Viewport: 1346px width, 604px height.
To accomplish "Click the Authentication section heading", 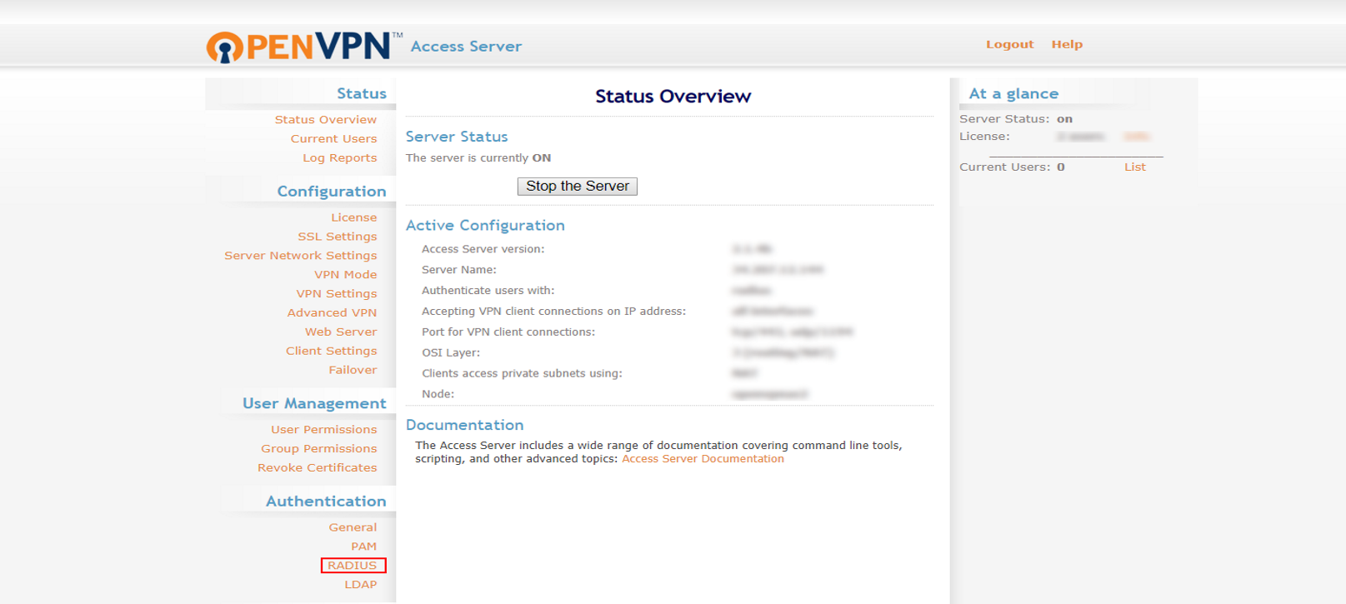I will 326,502.
